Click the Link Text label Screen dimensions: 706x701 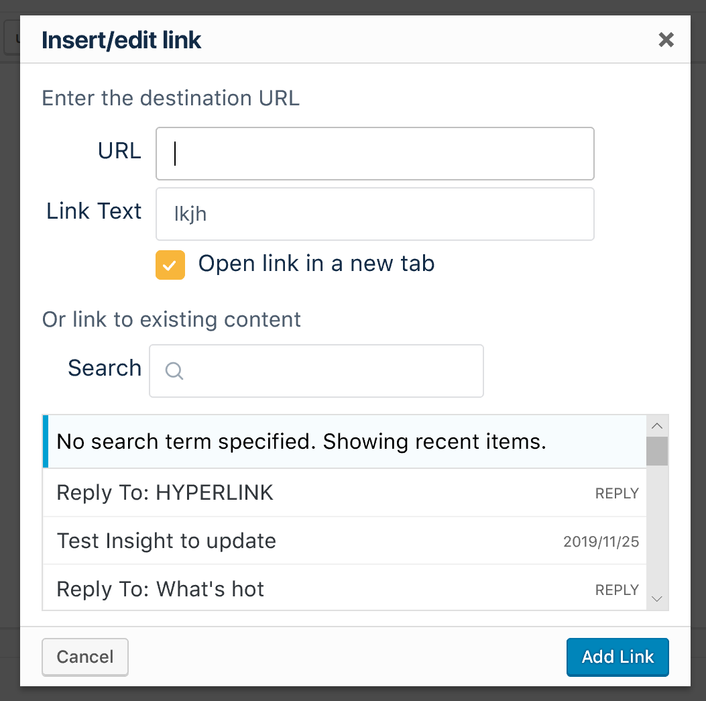(x=94, y=211)
